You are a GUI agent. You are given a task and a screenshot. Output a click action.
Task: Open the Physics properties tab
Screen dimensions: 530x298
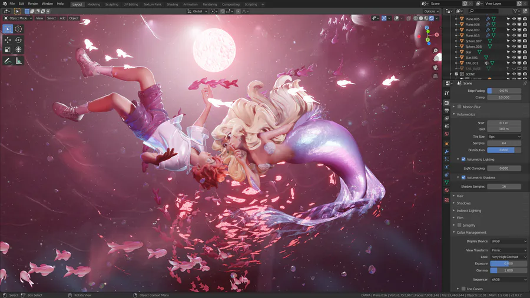click(x=446, y=167)
